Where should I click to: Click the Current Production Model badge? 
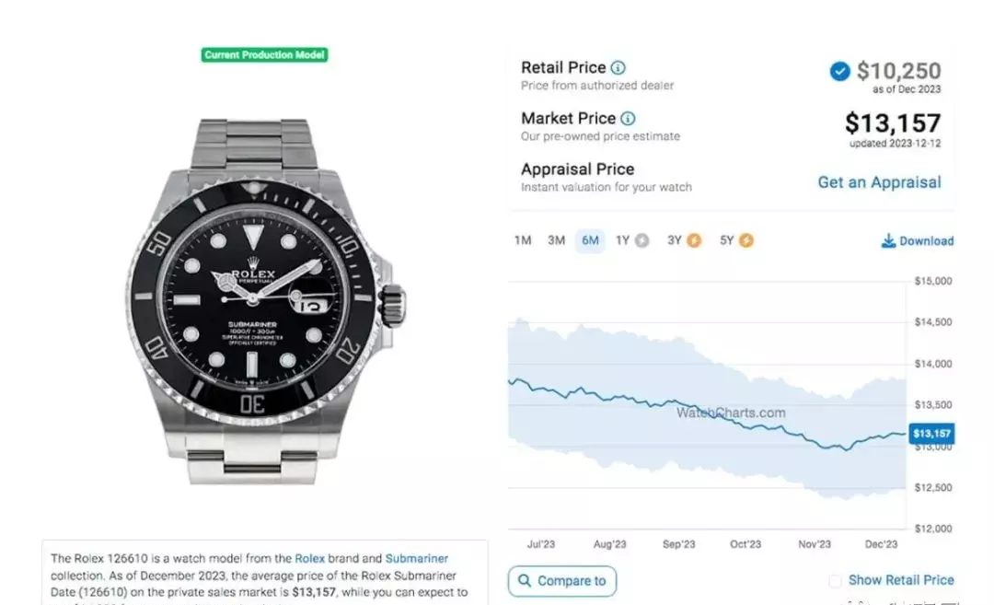point(264,55)
